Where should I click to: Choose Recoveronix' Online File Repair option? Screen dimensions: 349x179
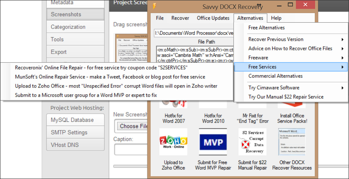pos(117,68)
